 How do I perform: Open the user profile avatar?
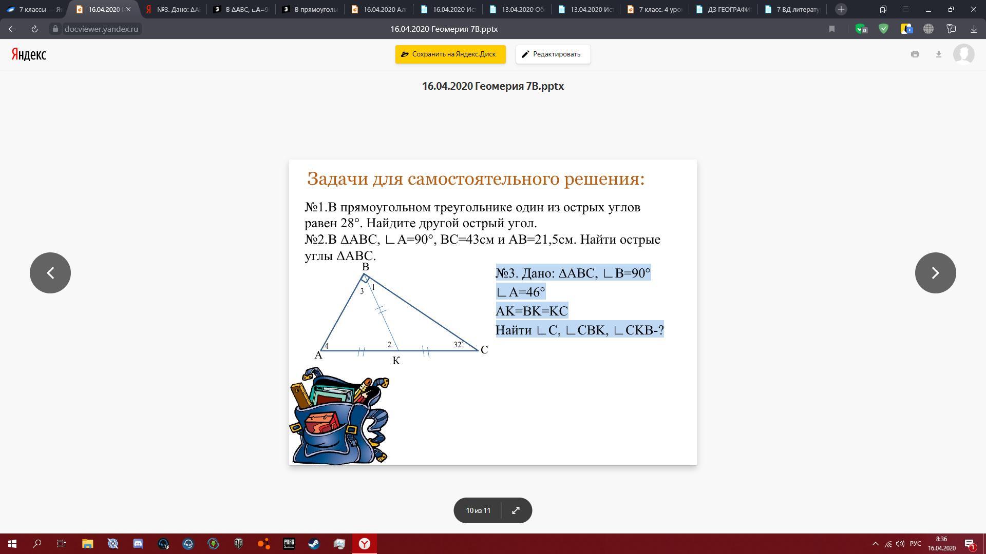coord(963,54)
